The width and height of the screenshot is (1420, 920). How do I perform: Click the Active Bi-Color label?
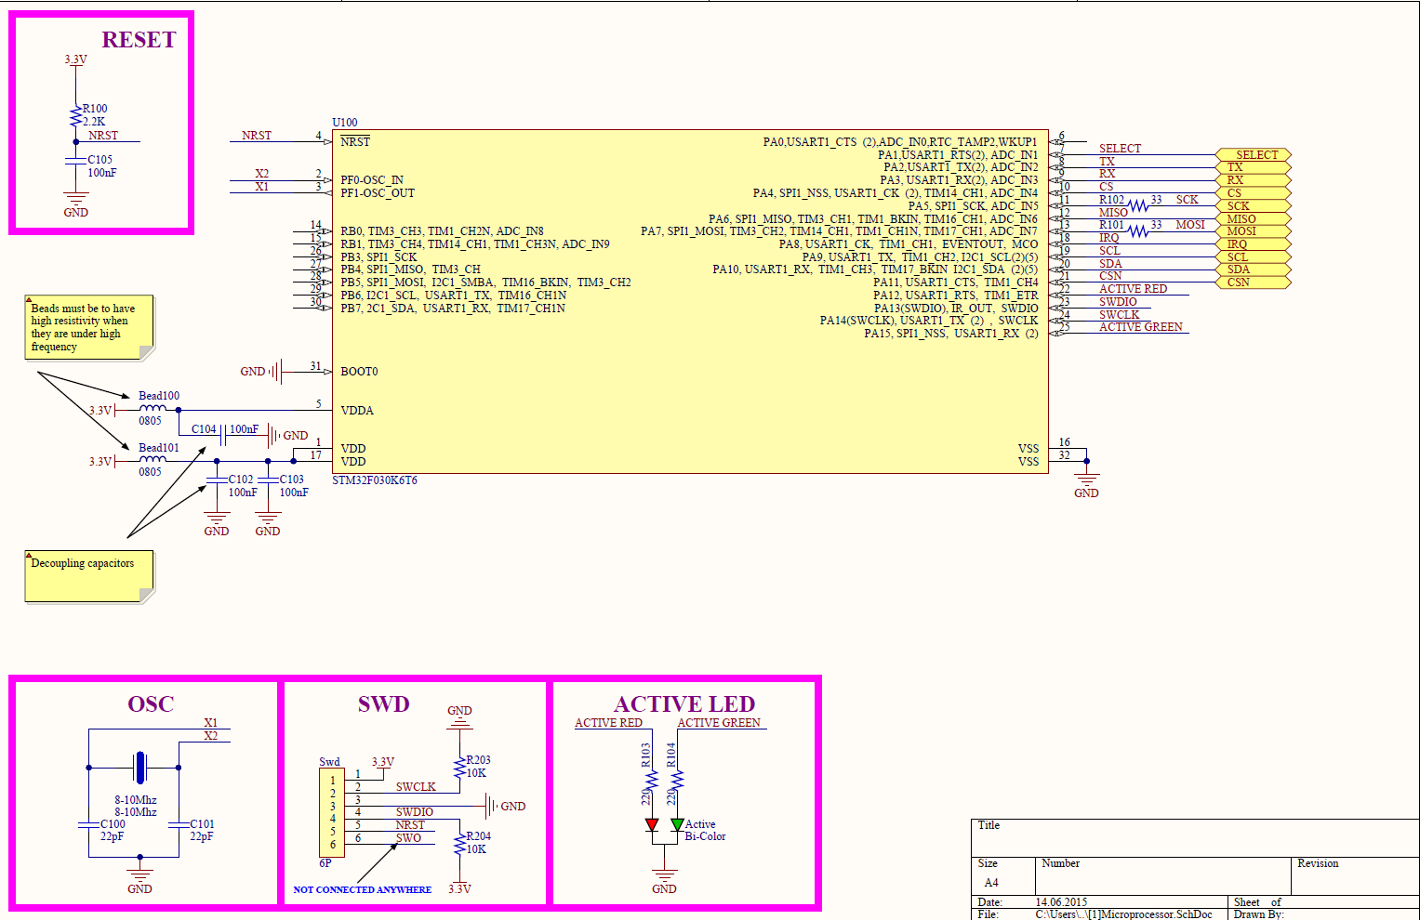[x=705, y=831]
